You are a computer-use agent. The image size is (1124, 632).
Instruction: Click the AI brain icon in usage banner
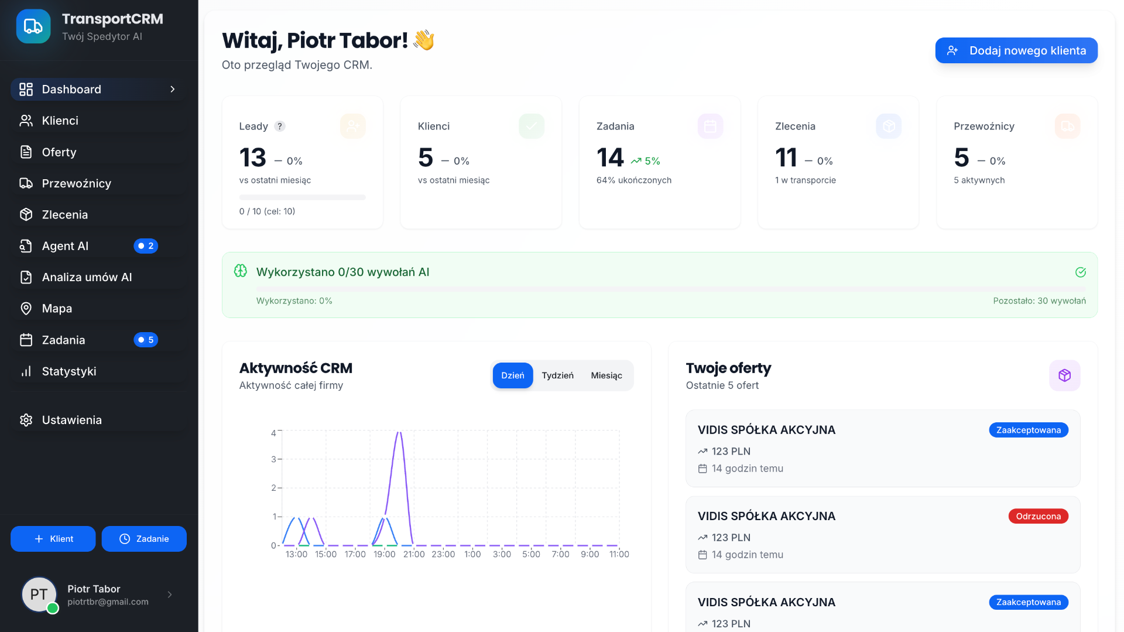[241, 271]
